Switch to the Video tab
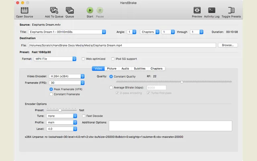The width and height of the screenshot is (257, 161). [x=98, y=68]
